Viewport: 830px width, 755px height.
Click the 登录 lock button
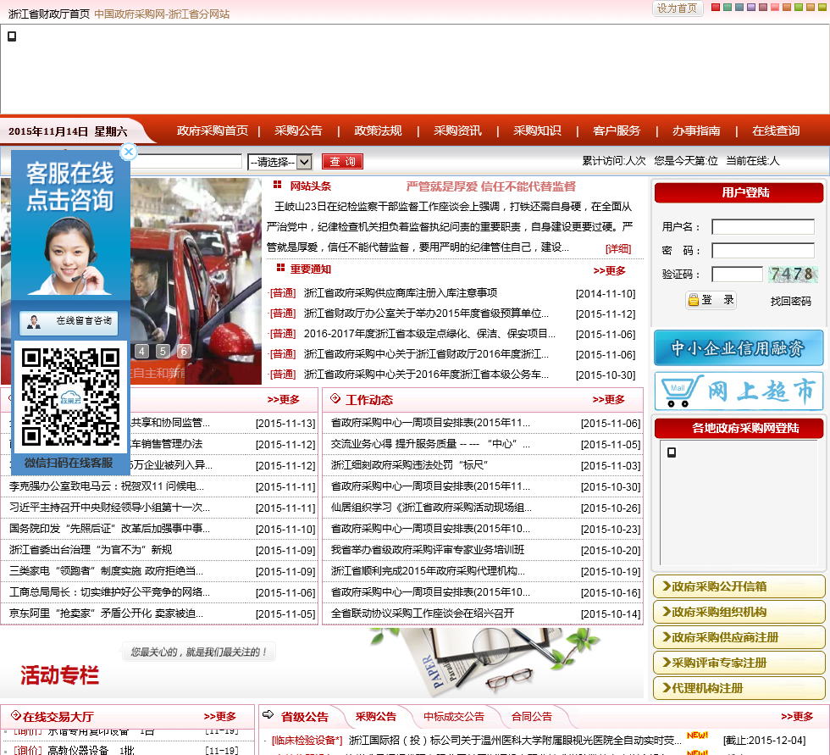pos(711,300)
